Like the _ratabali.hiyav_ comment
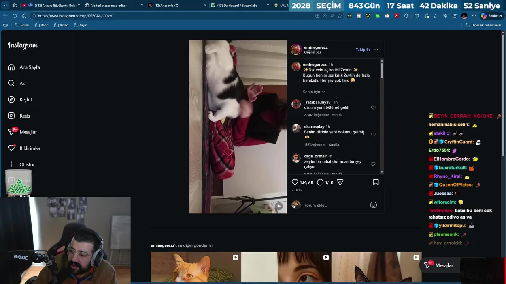Image resolution: width=506 pixels, height=284 pixels. tap(373, 107)
